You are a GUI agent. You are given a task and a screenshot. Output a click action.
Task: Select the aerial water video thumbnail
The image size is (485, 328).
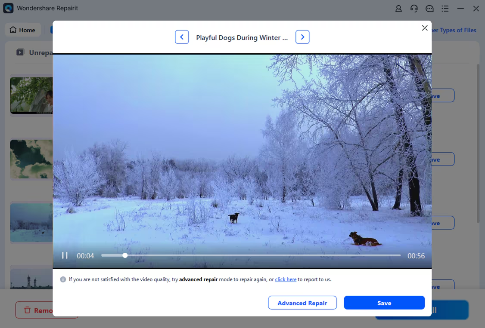(31, 159)
